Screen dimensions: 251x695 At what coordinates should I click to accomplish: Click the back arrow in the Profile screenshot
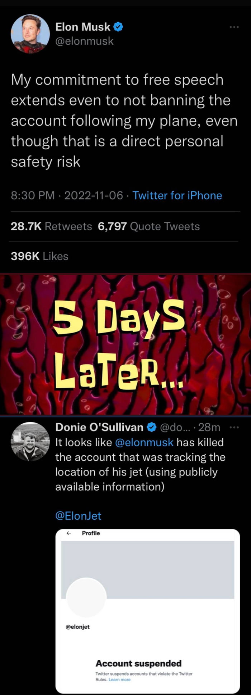[x=69, y=533]
